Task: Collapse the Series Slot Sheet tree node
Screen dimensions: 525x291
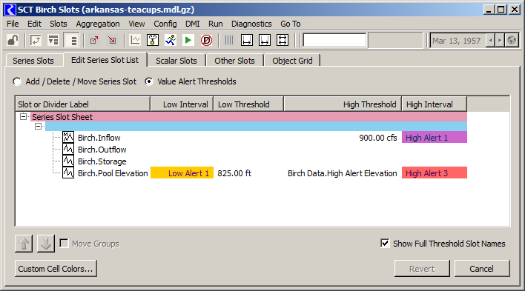Action: click(x=23, y=117)
